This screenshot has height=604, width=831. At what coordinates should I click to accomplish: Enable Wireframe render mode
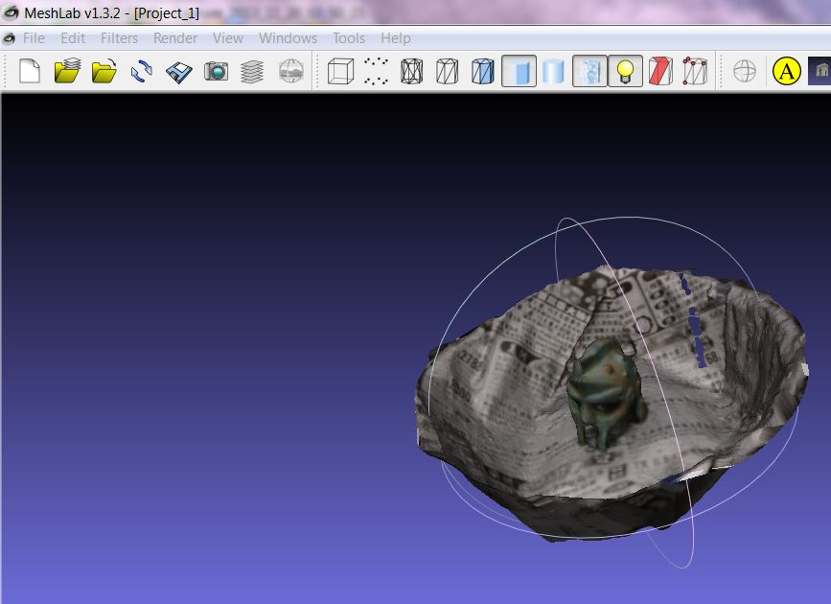tap(412, 71)
